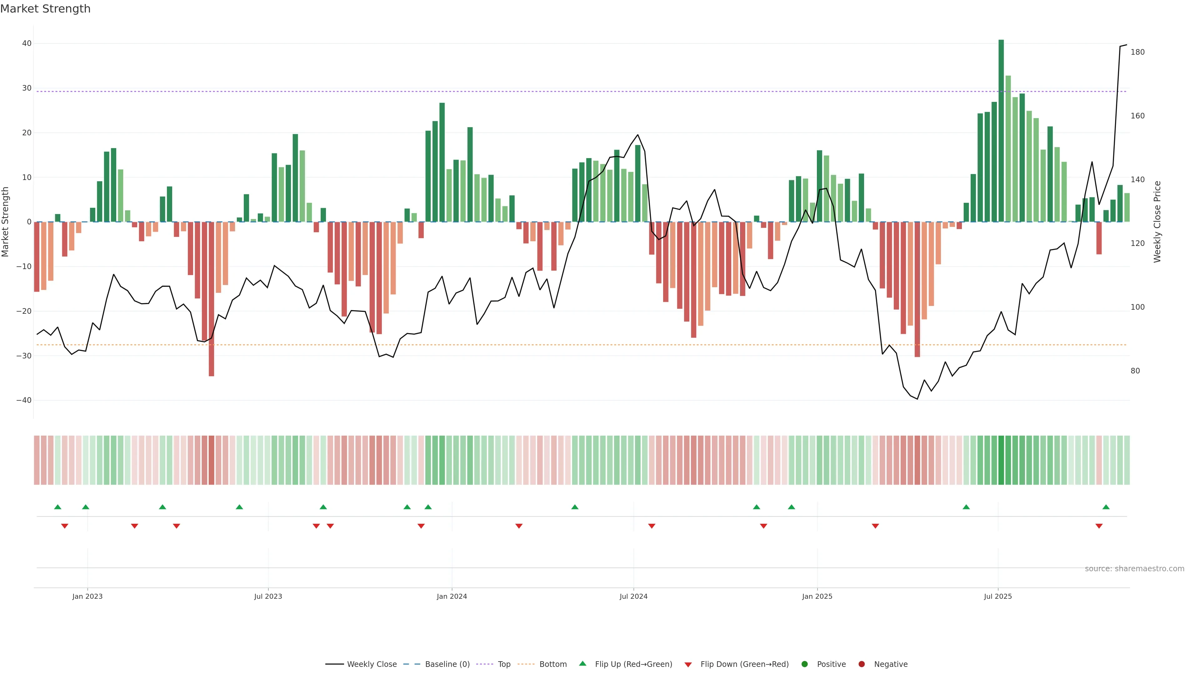Click the darkest green heatmap cell
The height and width of the screenshot is (675, 1200).
1001,460
